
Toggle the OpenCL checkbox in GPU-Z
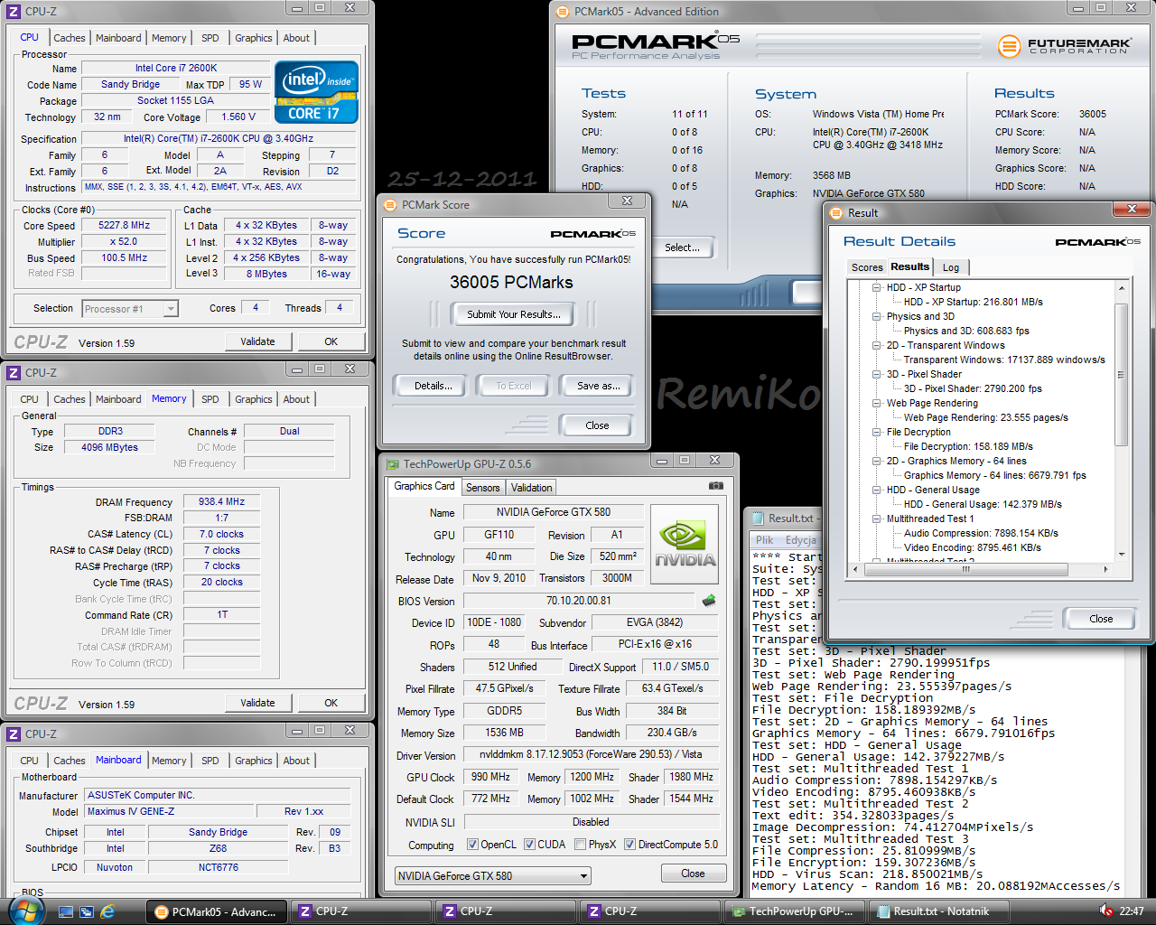tap(472, 845)
